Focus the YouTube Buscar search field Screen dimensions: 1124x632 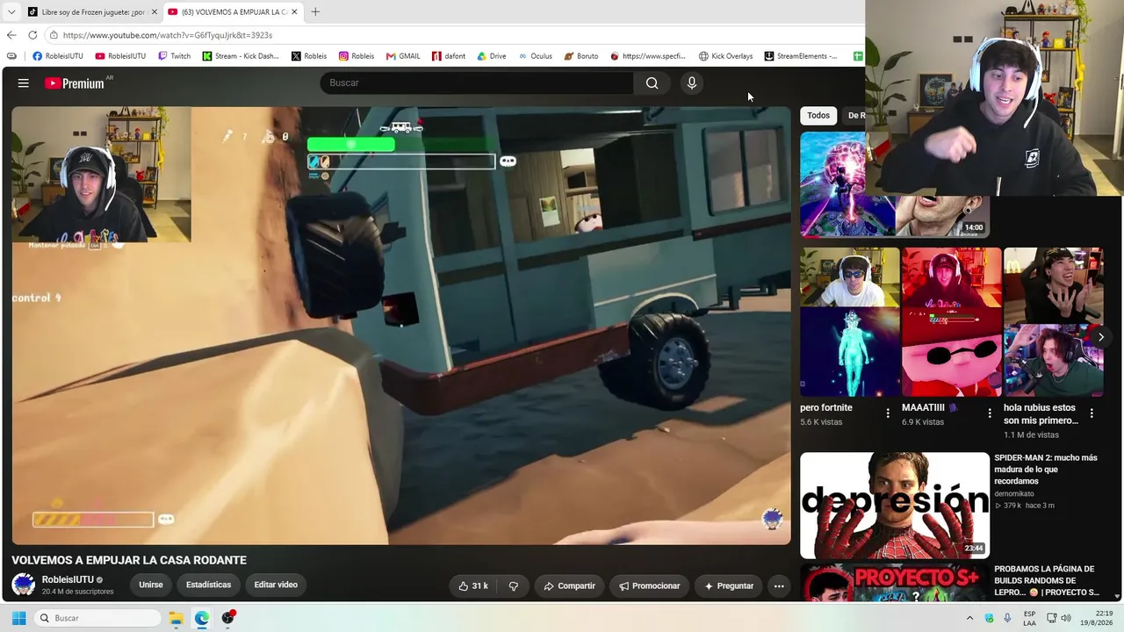point(477,83)
